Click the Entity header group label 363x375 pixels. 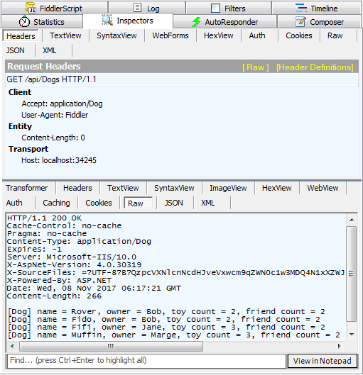click(x=20, y=126)
